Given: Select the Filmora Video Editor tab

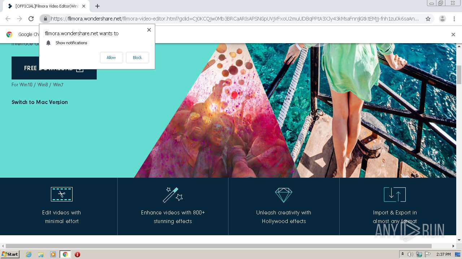Looking at the screenshot, I should [46, 6].
